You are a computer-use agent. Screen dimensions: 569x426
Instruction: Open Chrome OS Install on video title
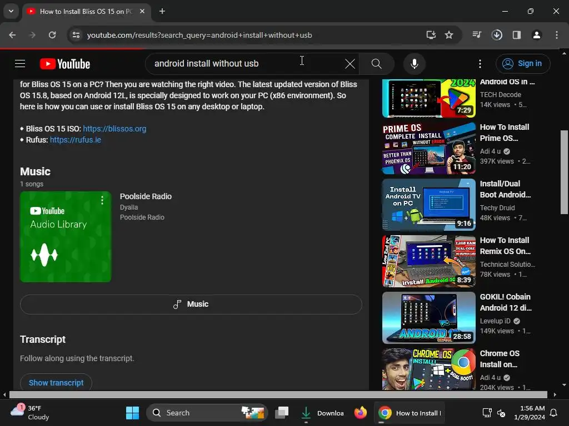click(500, 359)
